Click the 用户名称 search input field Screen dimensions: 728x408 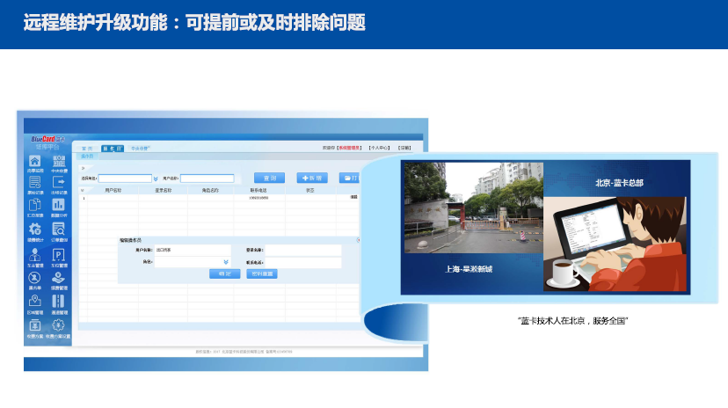207,178
